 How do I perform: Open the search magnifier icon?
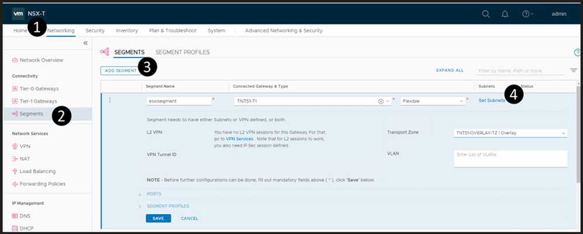(486, 14)
